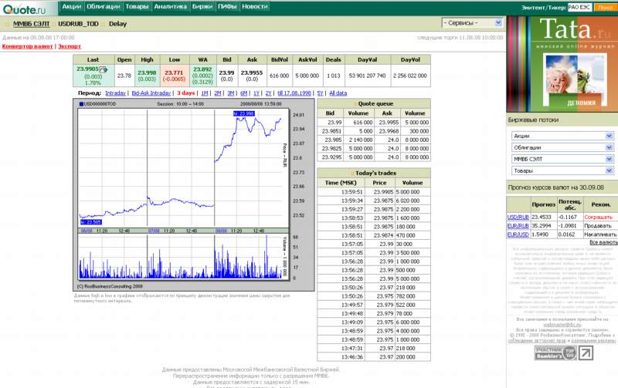Open the EUR/USD forecast link
This screenshot has height=388, width=618.
click(518, 234)
